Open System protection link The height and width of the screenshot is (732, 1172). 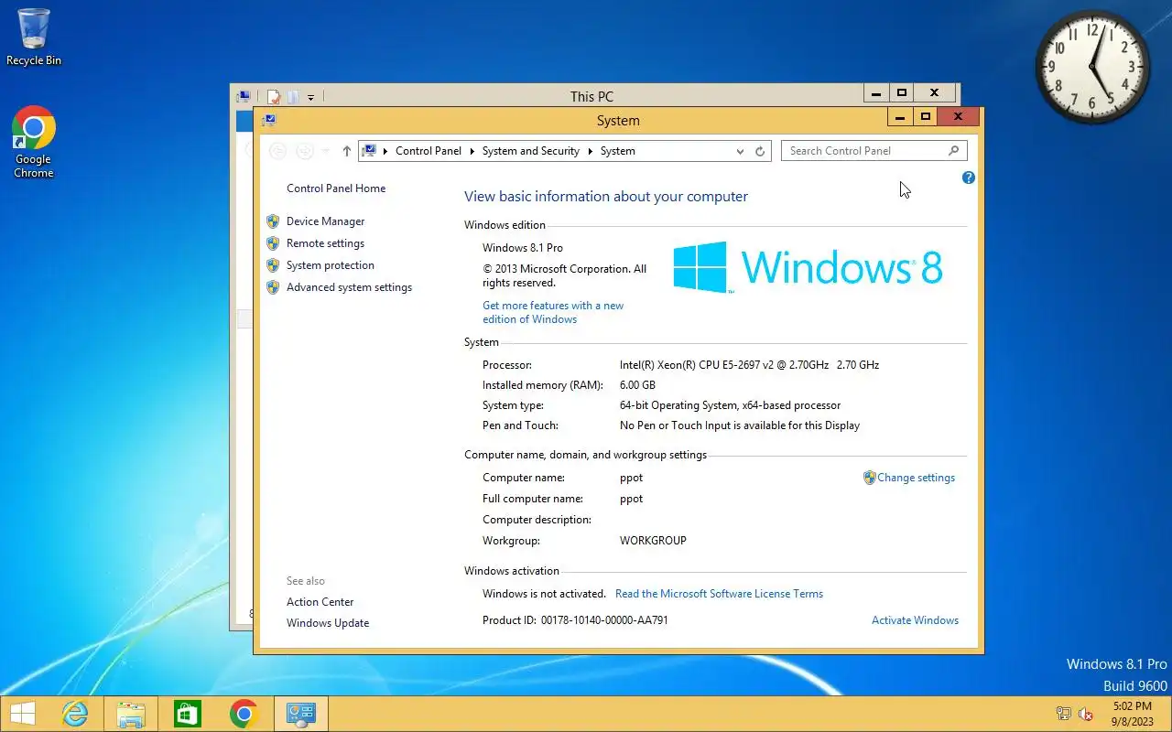click(331, 265)
